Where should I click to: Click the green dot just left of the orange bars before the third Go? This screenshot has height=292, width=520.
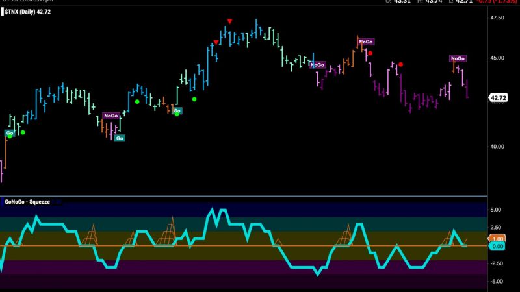(x=137, y=102)
